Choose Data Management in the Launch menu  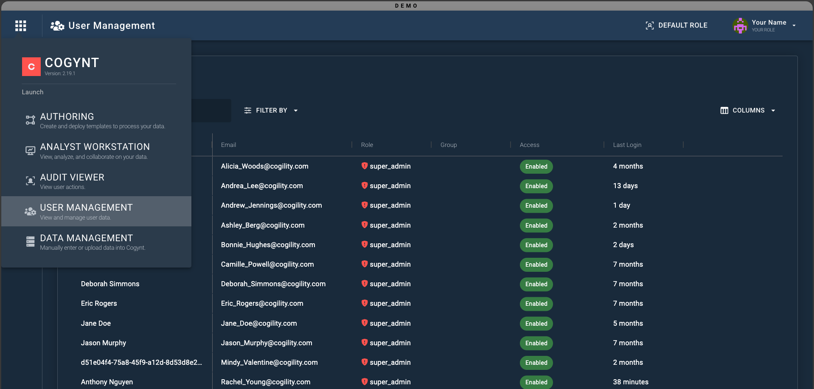[x=86, y=242]
